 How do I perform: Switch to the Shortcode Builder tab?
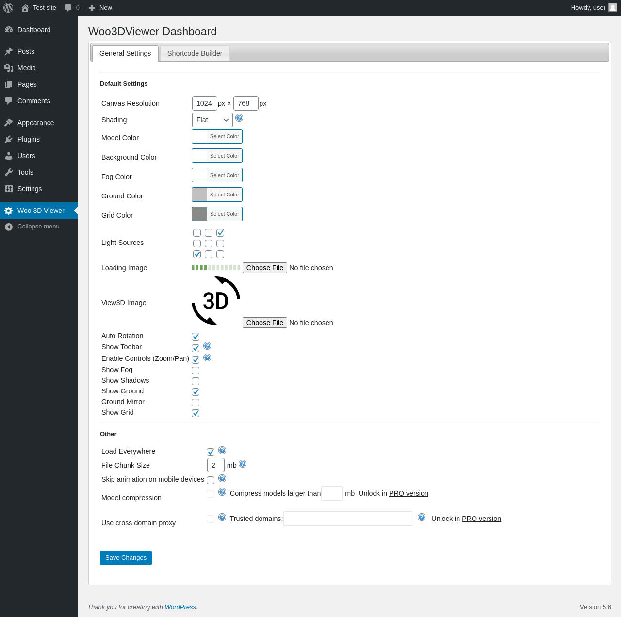[x=195, y=53]
